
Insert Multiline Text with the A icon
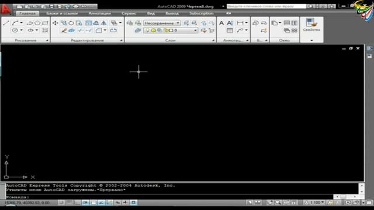221,23
